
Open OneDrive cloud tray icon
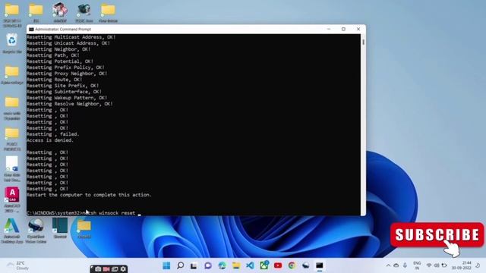point(396,265)
